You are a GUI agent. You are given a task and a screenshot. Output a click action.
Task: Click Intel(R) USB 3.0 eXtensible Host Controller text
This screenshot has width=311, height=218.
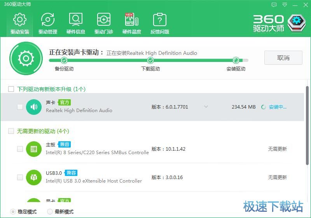[94, 181]
